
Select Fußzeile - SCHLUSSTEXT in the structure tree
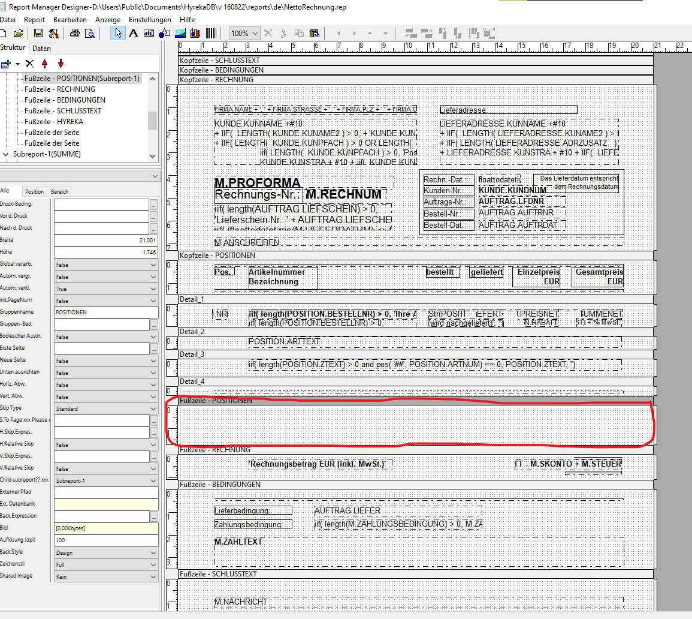point(63,111)
